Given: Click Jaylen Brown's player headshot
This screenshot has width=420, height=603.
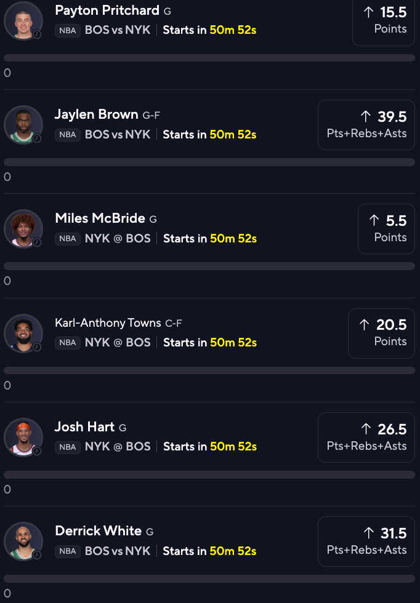Looking at the screenshot, I should tap(23, 124).
